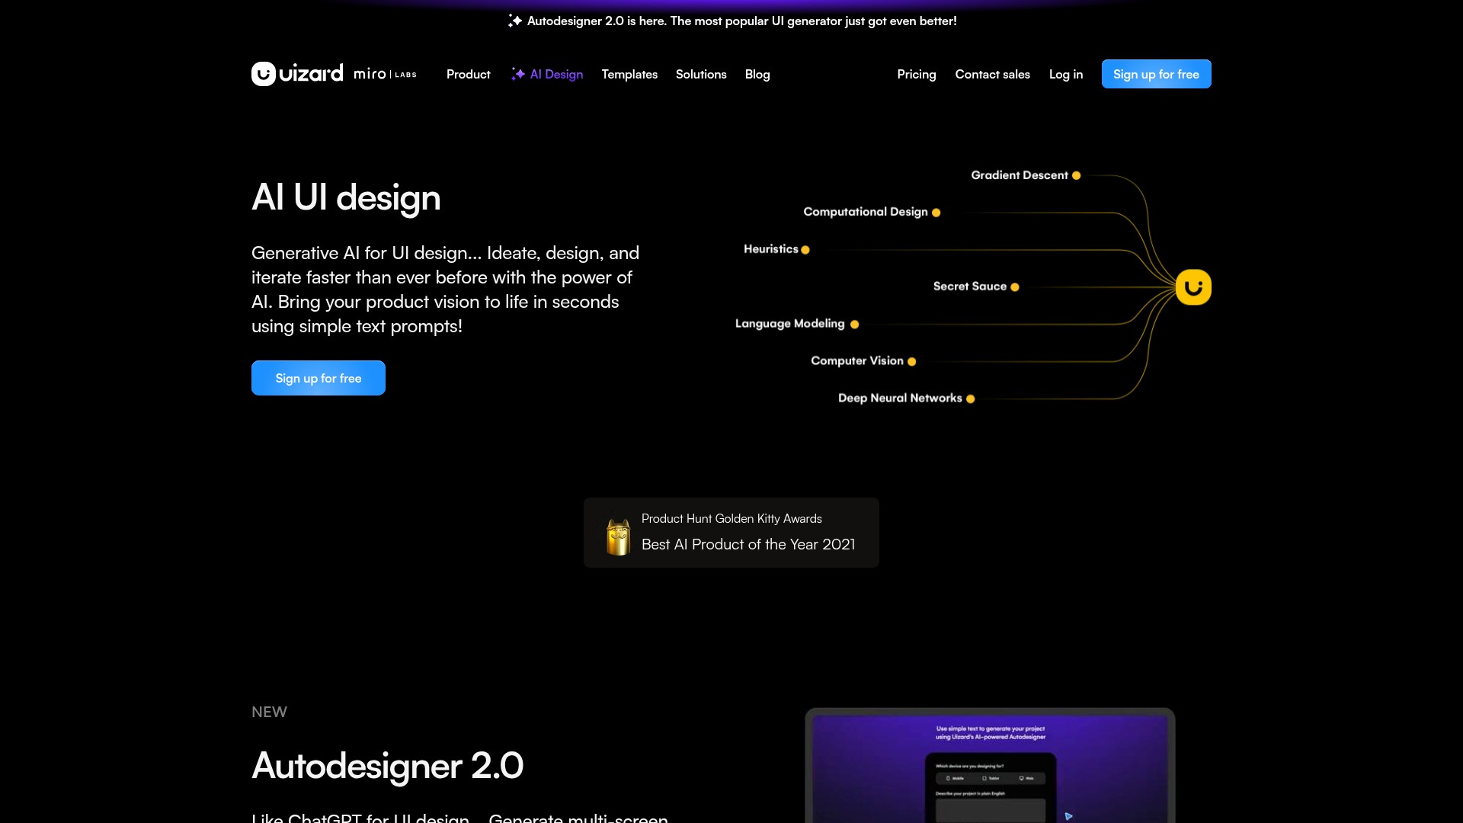Expand the Solutions menu
This screenshot has width=1463, height=823.
[701, 74]
